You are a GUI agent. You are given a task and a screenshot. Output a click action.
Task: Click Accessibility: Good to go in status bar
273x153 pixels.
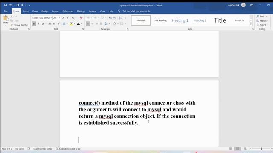coord(68,149)
